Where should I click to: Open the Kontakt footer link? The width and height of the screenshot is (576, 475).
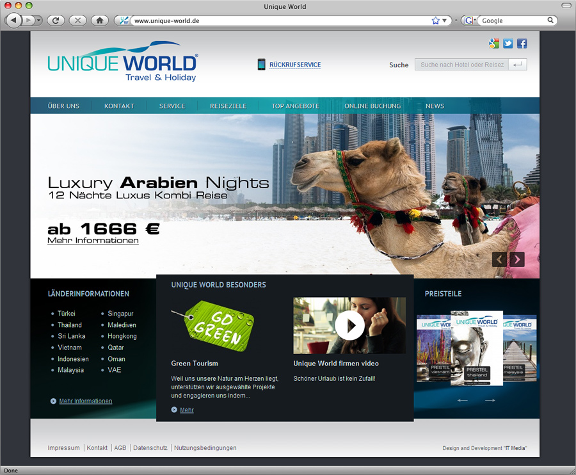pyautogui.click(x=97, y=448)
